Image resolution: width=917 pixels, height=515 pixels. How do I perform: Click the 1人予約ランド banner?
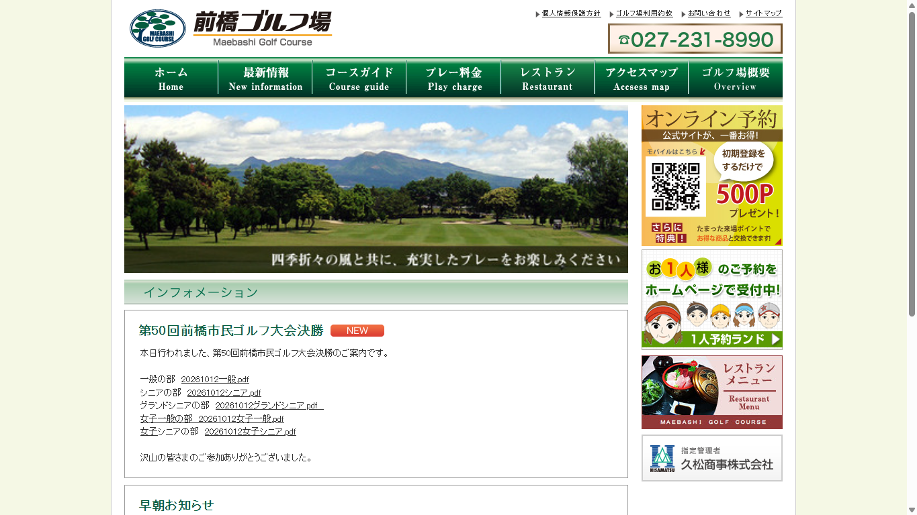712,300
